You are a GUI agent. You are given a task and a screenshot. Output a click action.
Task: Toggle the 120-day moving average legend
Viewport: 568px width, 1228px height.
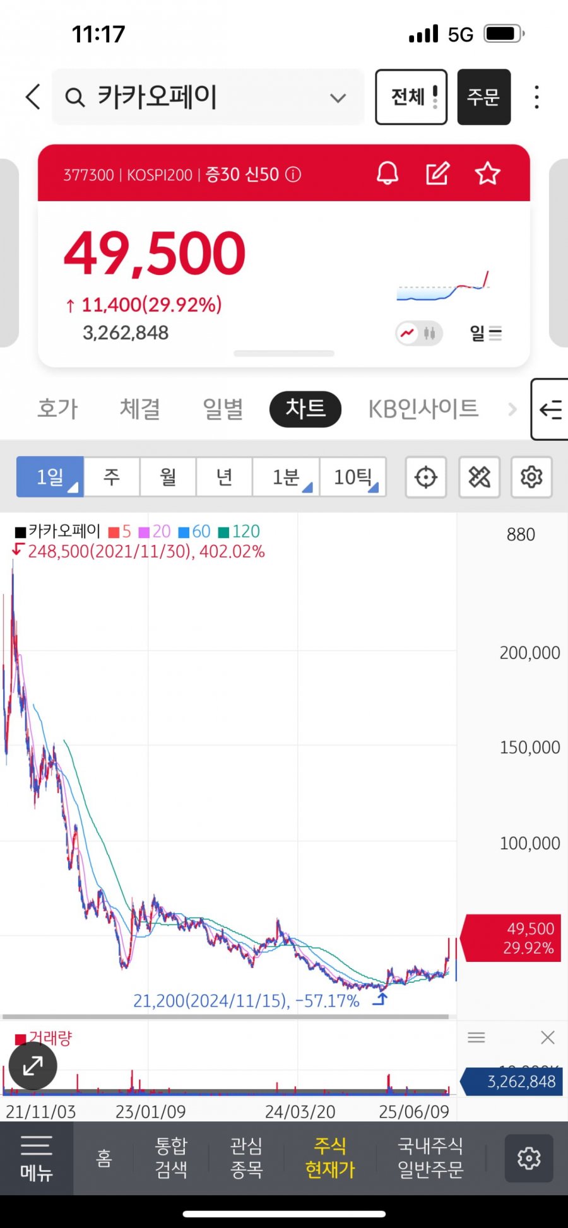tap(239, 532)
